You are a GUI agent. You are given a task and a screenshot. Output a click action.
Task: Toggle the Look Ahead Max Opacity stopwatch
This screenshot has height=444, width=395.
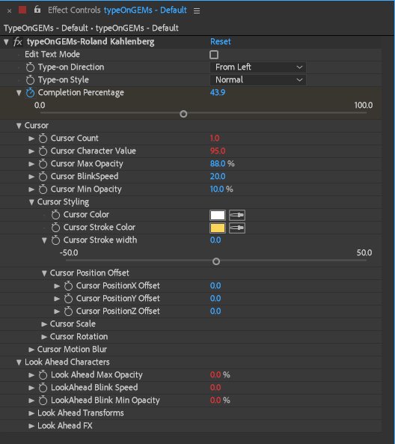[43, 375]
